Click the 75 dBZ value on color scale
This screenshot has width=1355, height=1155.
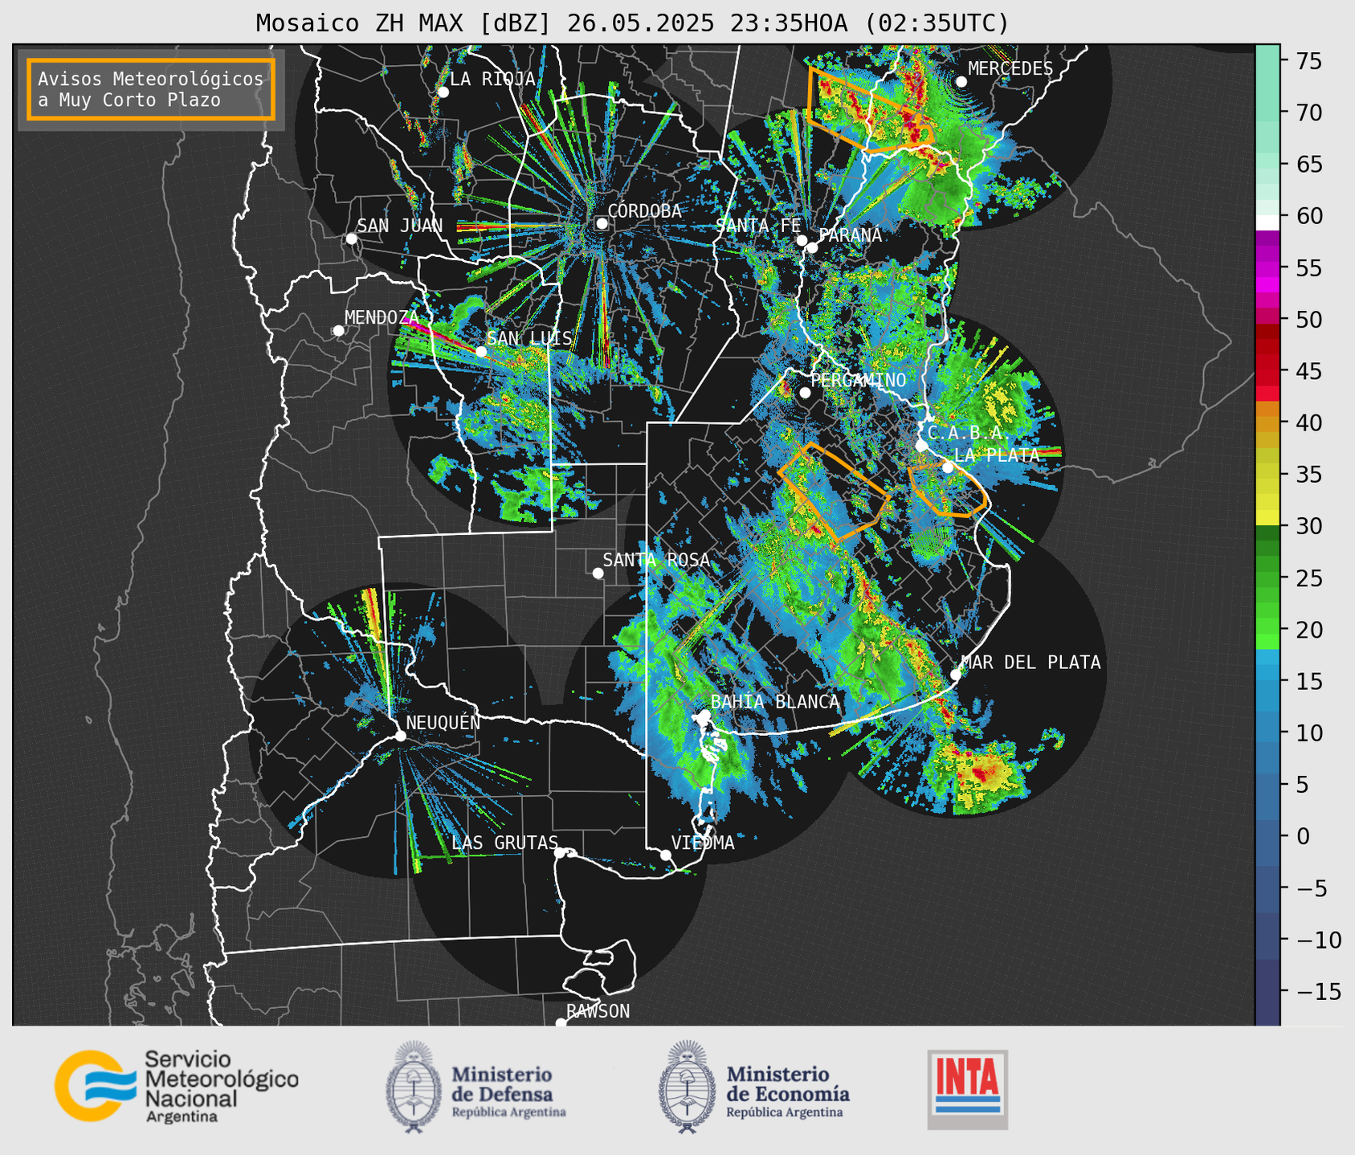pyautogui.click(x=1308, y=61)
